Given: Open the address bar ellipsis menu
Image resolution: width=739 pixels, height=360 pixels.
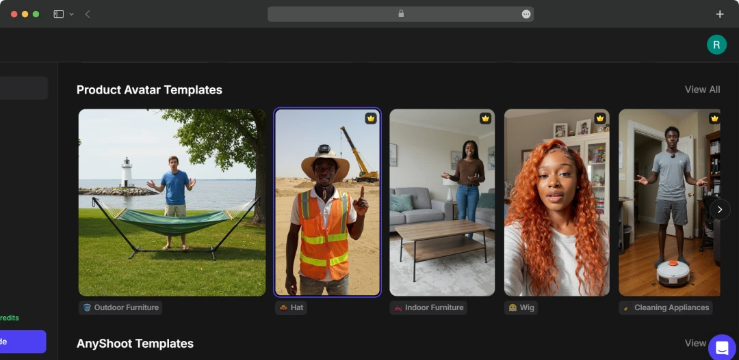Looking at the screenshot, I should pyautogui.click(x=526, y=14).
